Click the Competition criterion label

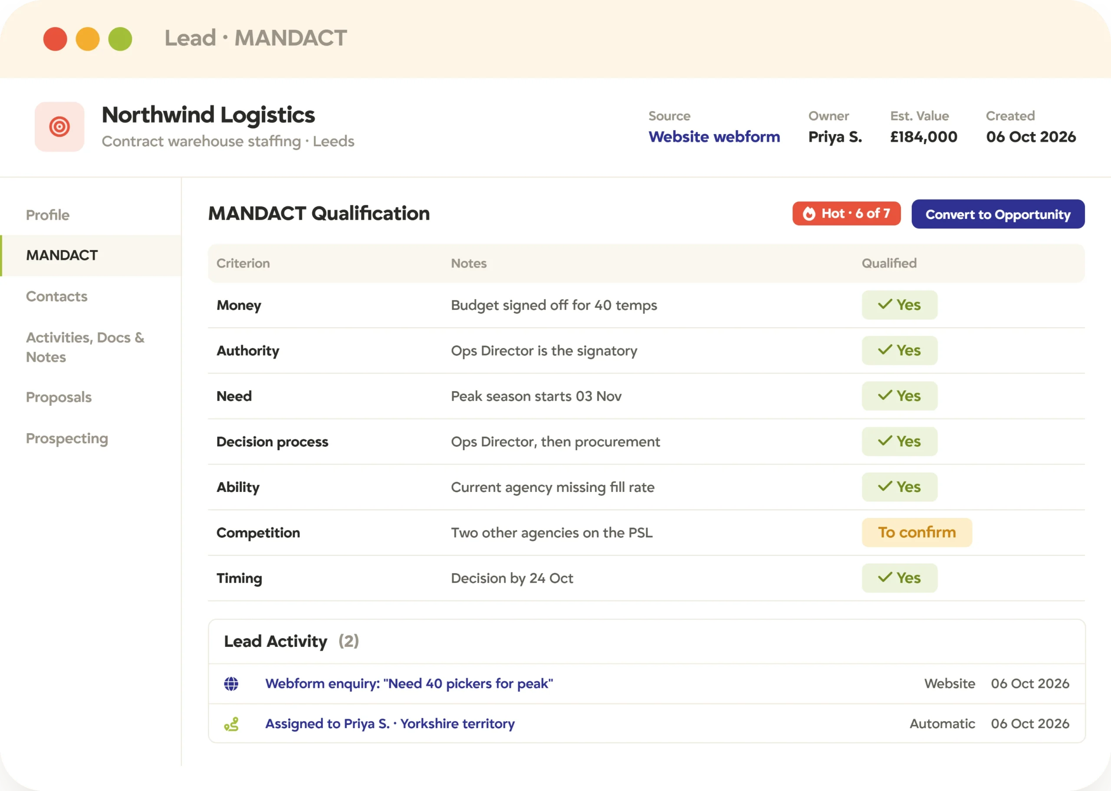coord(258,533)
